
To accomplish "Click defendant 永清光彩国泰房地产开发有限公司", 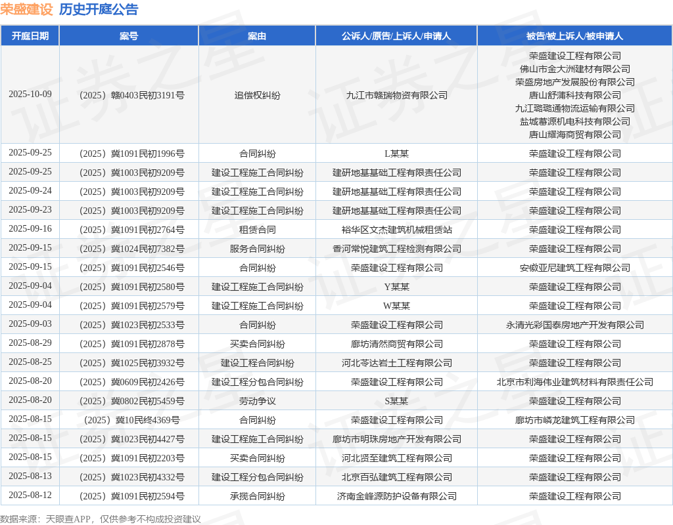I will pos(574,325).
